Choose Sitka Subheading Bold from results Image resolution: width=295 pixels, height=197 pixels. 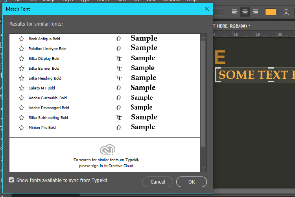tap(48, 118)
